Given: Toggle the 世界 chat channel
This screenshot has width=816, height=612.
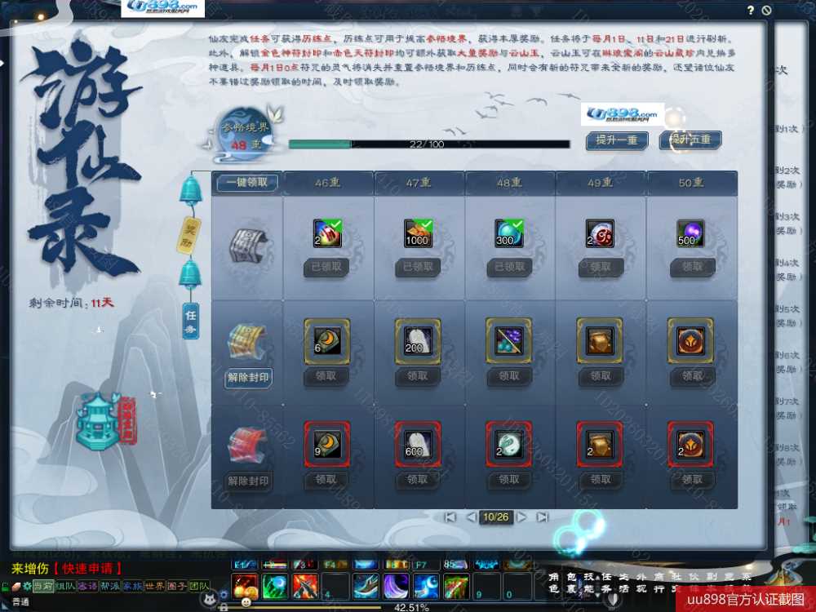Looking at the screenshot, I should (155, 587).
